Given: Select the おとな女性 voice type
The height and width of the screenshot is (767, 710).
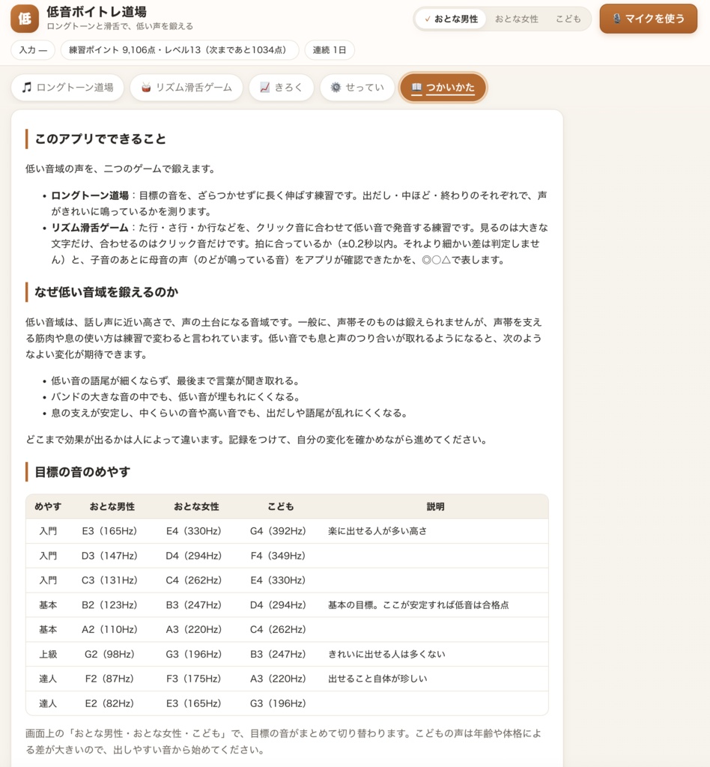Looking at the screenshot, I should coord(516,19).
